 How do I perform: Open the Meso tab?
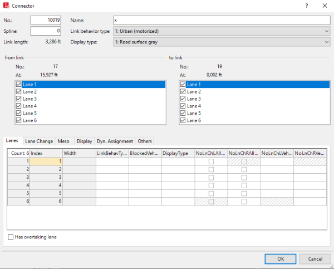tap(63, 141)
